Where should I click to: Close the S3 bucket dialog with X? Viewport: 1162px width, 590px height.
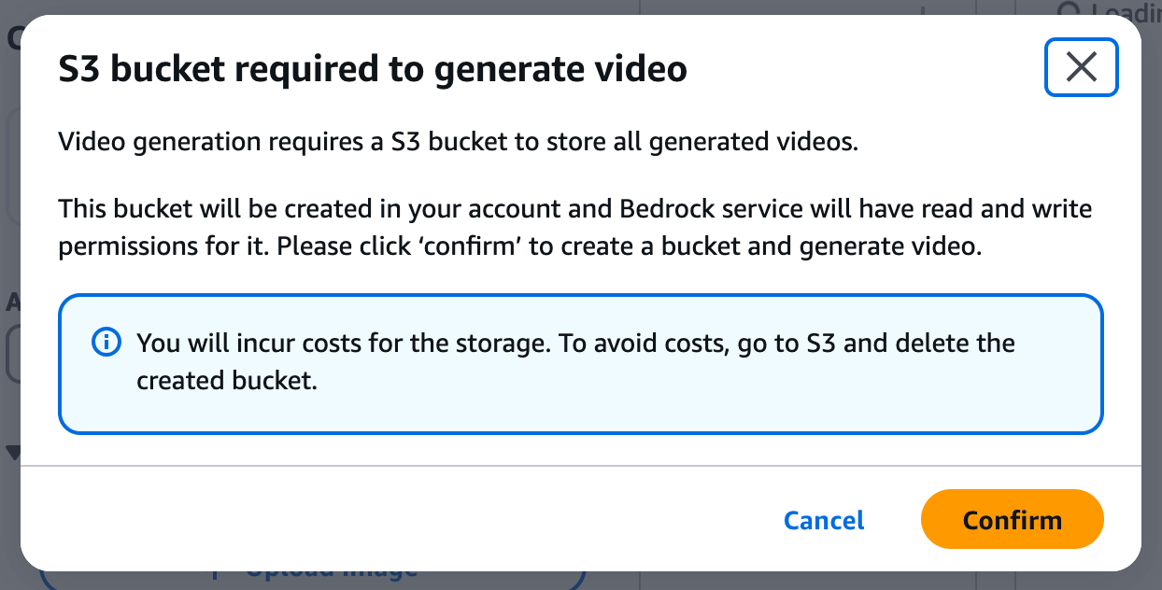1081,67
